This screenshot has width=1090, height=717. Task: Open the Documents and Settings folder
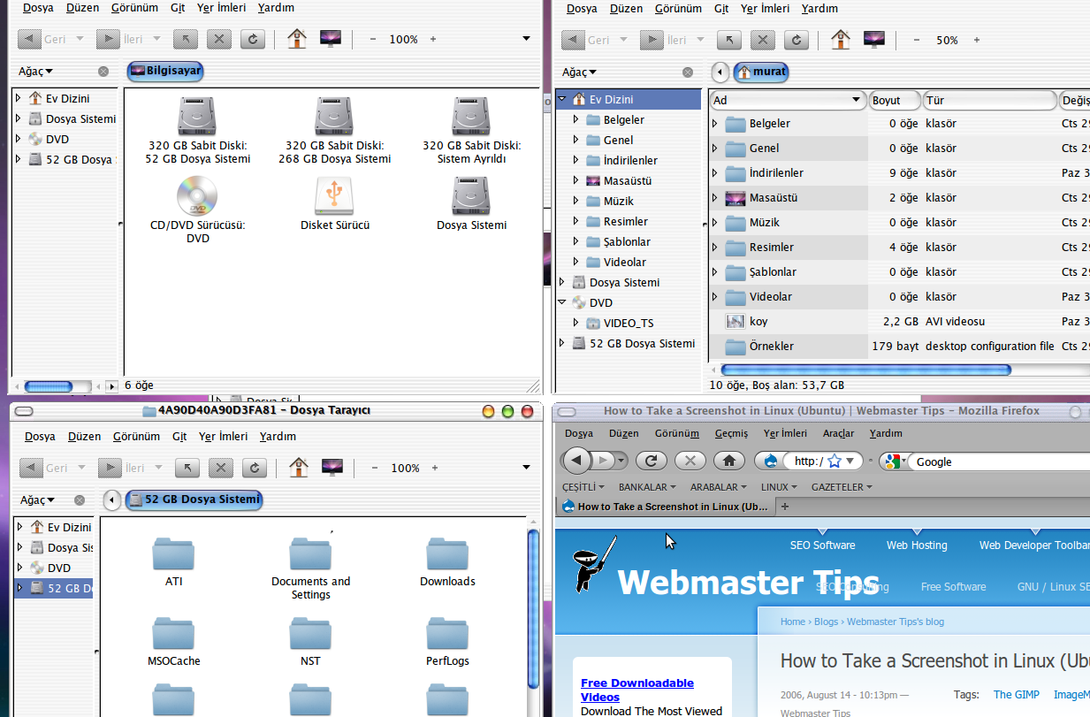[310, 553]
